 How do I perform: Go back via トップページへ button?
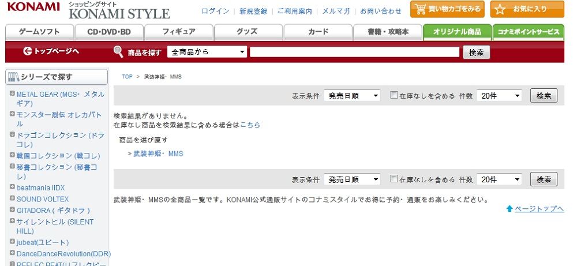pyautogui.click(x=51, y=51)
